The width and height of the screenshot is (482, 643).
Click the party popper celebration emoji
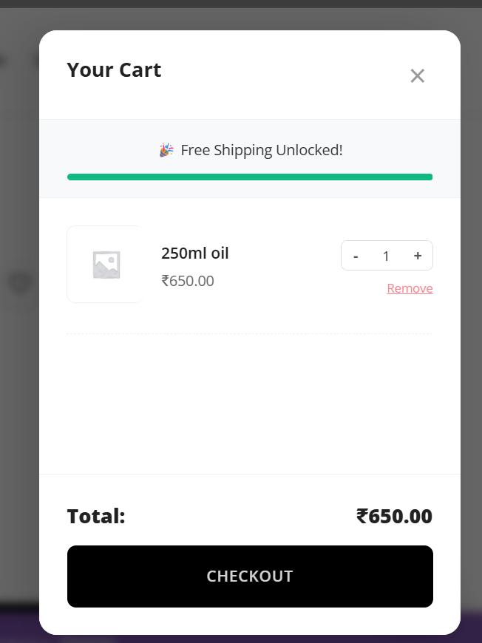click(x=166, y=150)
